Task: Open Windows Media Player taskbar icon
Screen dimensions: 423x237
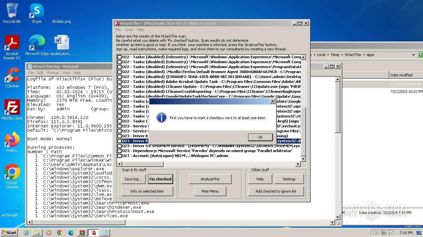Action: click(49, 233)
